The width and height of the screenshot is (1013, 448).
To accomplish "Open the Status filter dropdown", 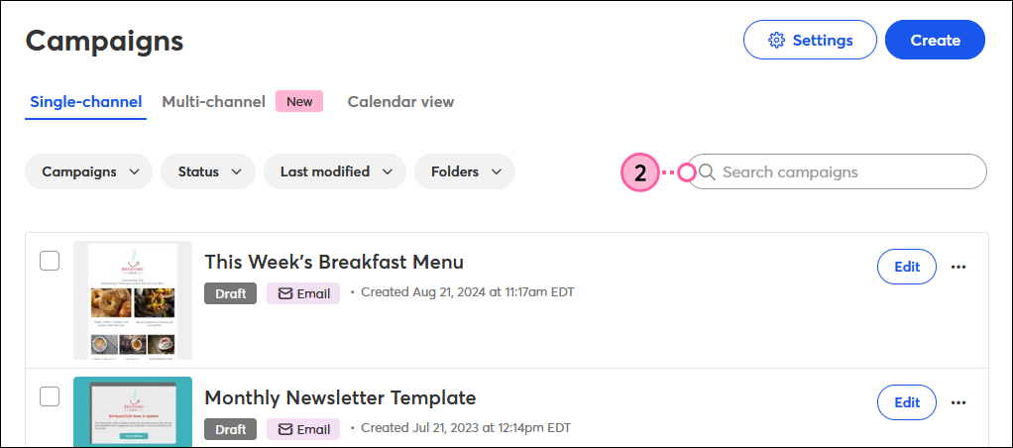I will tap(208, 171).
